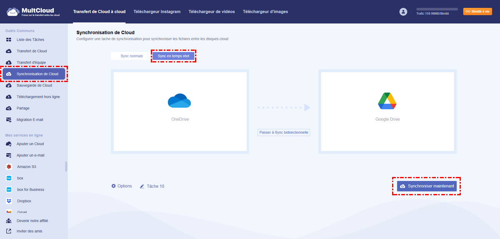Click the Téléchargement hors ligne icon

[9, 97]
